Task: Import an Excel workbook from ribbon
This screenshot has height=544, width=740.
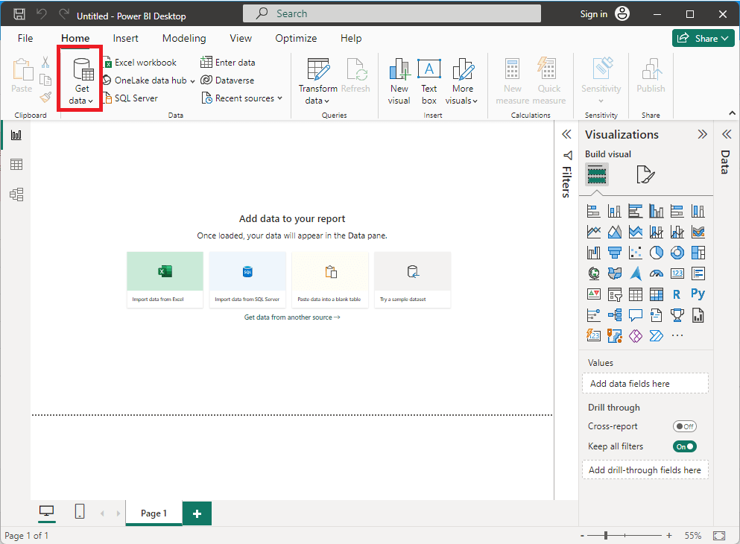Action: (x=140, y=63)
